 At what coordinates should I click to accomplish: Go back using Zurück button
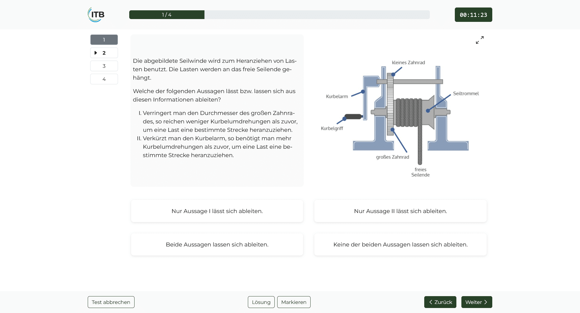[x=440, y=302]
